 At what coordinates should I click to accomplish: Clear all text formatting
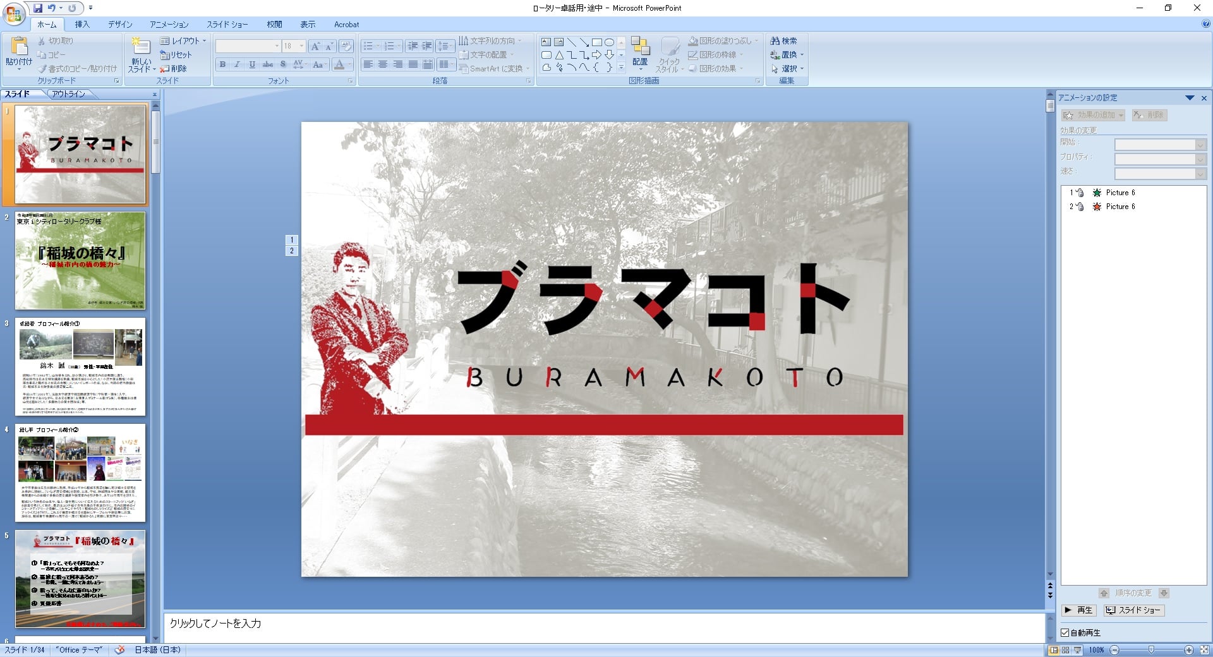pos(346,46)
